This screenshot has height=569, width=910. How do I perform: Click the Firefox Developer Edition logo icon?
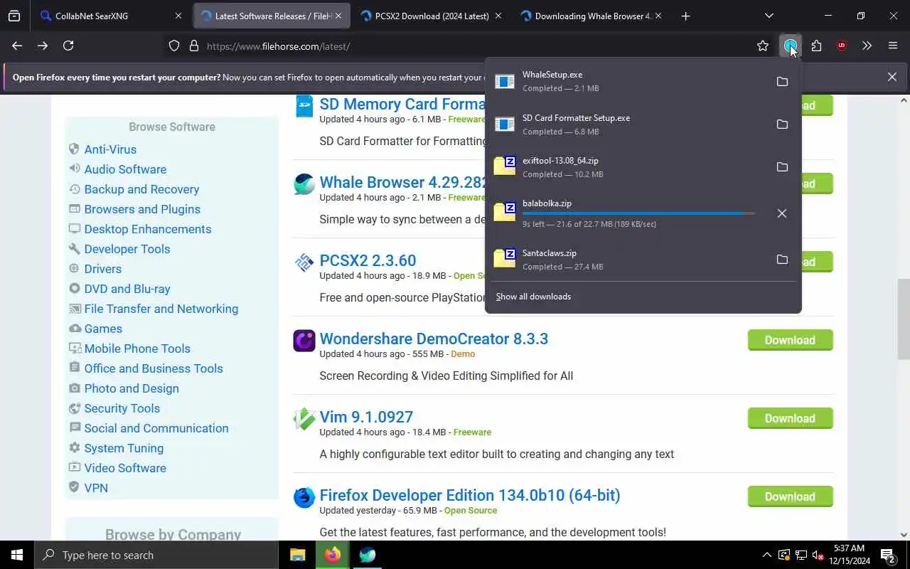tap(304, 497)
